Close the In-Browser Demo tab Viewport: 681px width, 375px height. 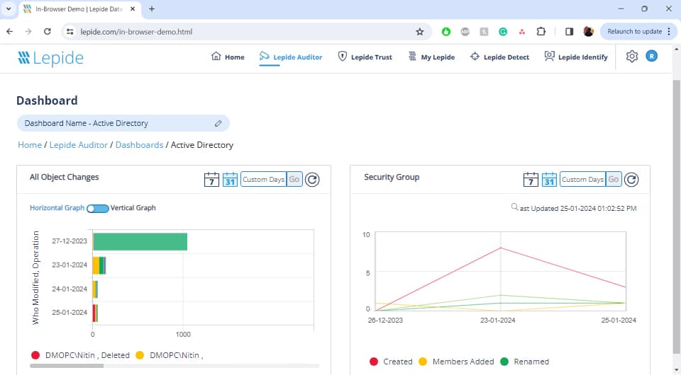(133, 8)
